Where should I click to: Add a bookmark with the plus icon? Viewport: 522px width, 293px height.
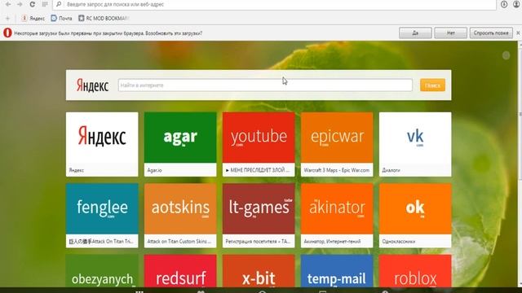(7, 18)
